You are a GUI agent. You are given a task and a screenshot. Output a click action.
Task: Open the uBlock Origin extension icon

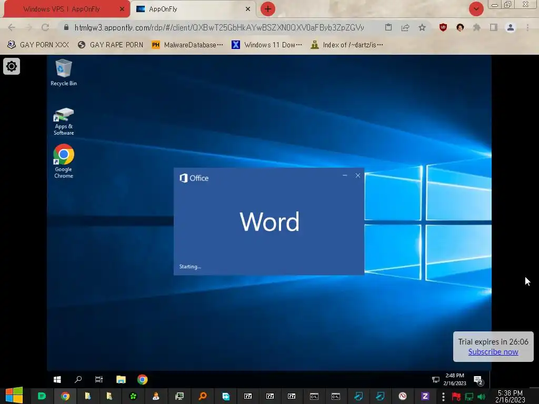443,27
